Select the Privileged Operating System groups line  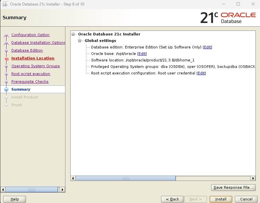pos(173,67)
